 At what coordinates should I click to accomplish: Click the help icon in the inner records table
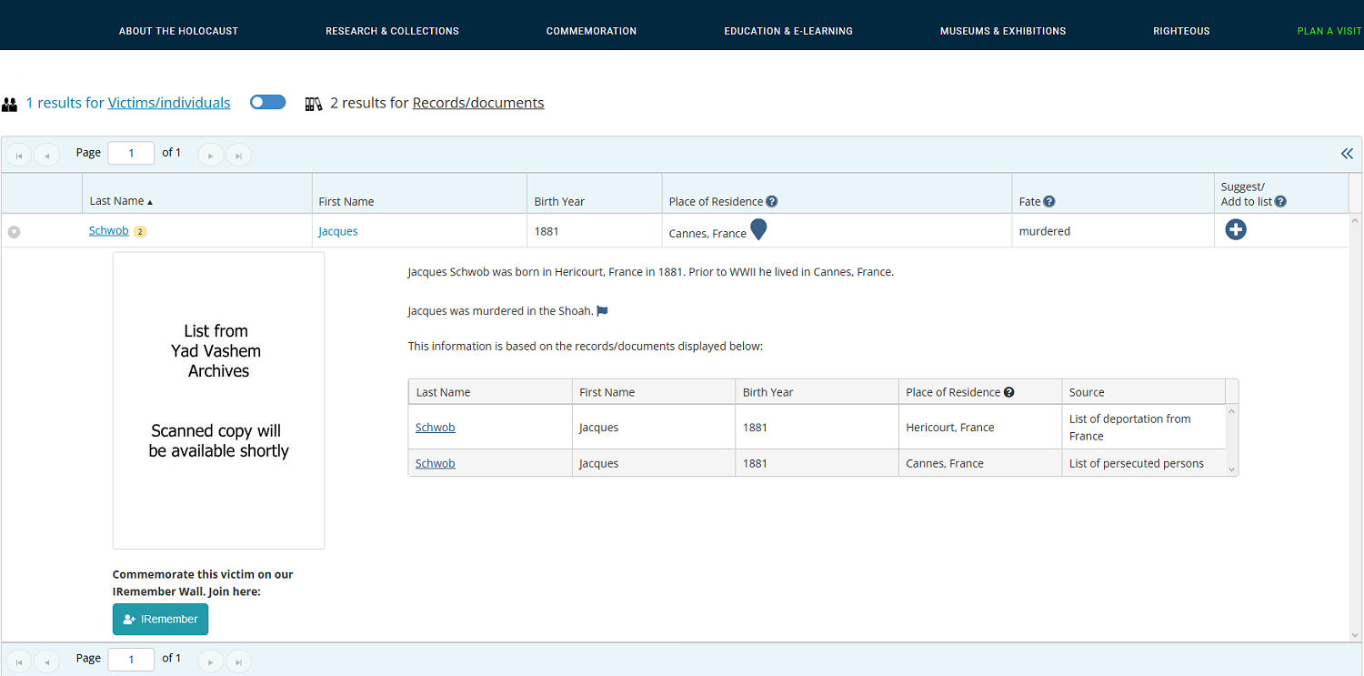point(1008,391)
